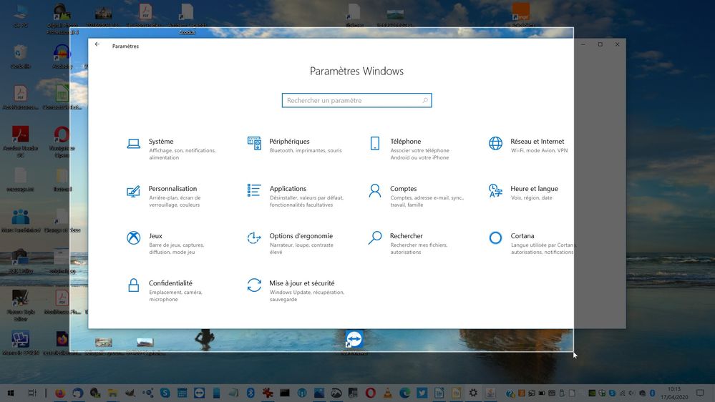The image size is (715, 402).
Task: Open Options d'ergonomie settings
Action: click(301, 236)
